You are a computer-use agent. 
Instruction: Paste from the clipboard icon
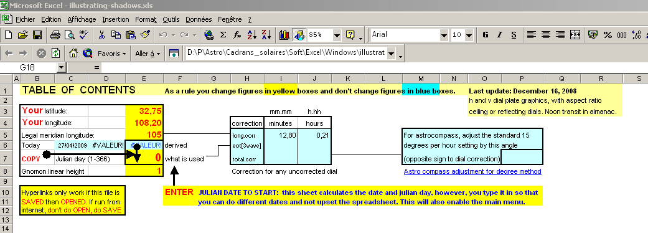point(131,35)
